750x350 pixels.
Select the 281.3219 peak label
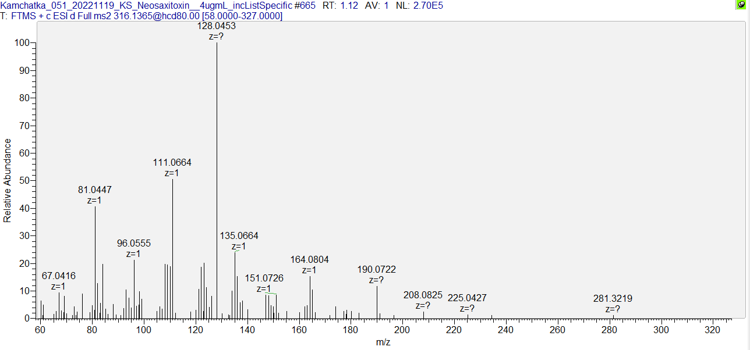pos(613,299)
